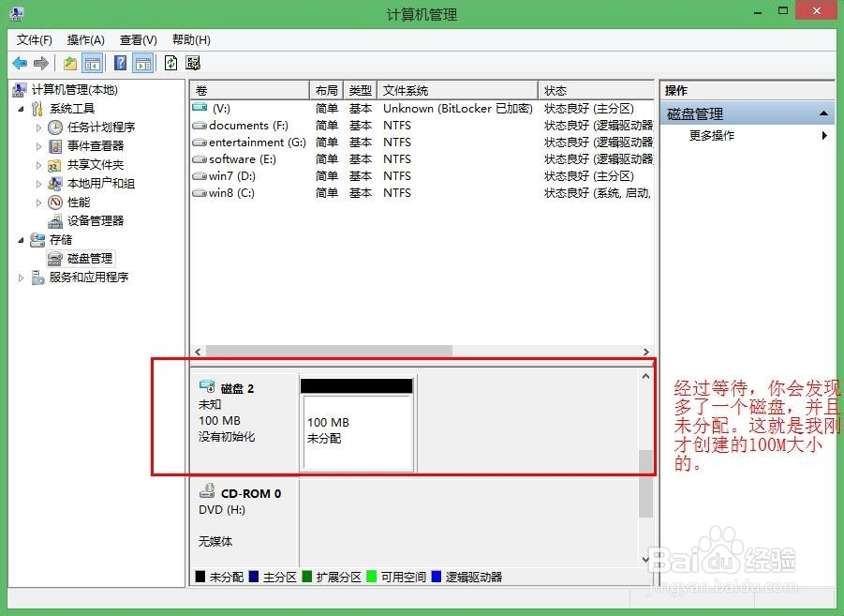The width and height of the screenshot is (844, 616).
Task: Toggle the Show/Hide Console Tree toolbar icon
Action: pos(92,63)
